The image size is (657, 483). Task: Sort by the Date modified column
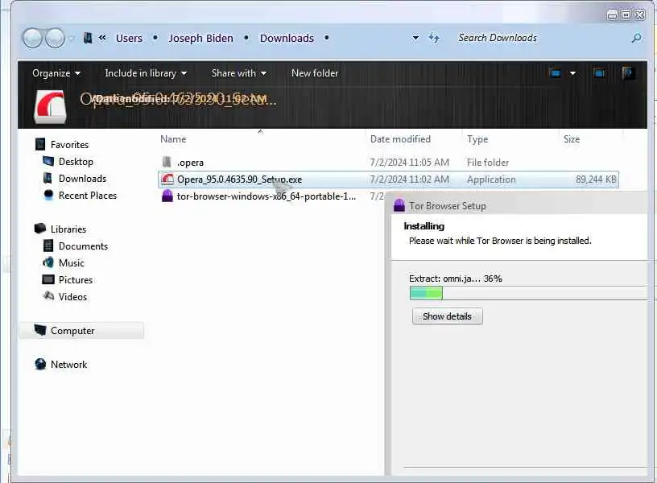coord(400,139)
